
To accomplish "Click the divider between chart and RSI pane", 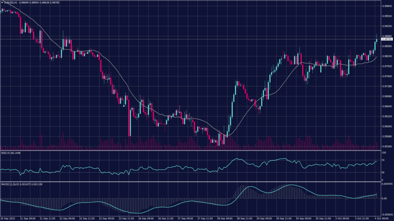I will coord(192,151).
